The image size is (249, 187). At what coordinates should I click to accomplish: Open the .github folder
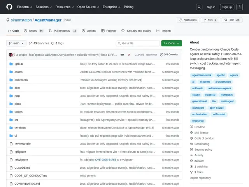click(19, 64)
